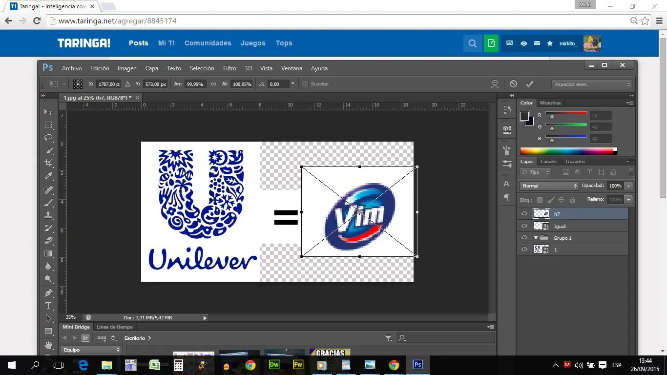
Task: Open the Imagen menu
Action: coord(127,68)
